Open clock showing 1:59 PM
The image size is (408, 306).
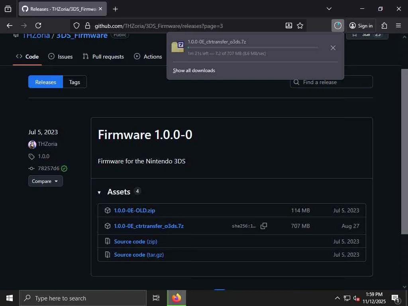[374, 298]
